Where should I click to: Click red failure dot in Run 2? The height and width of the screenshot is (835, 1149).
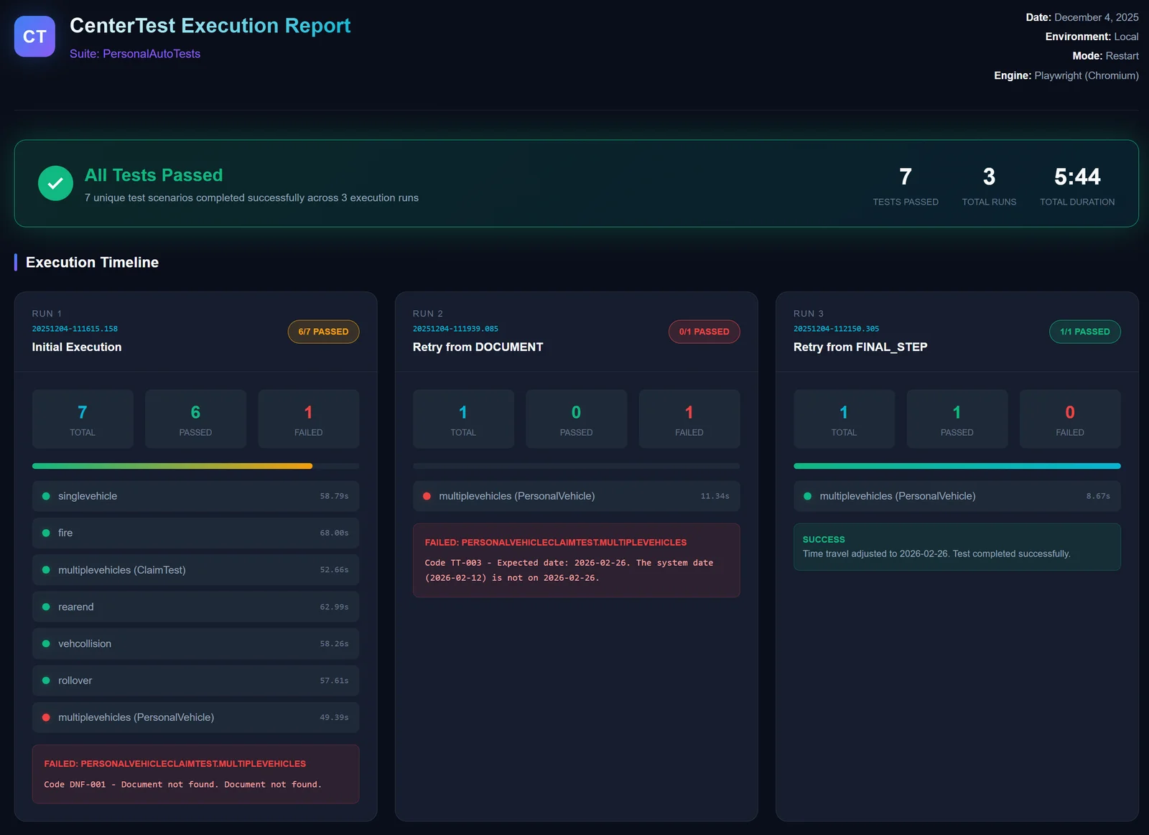427,496
